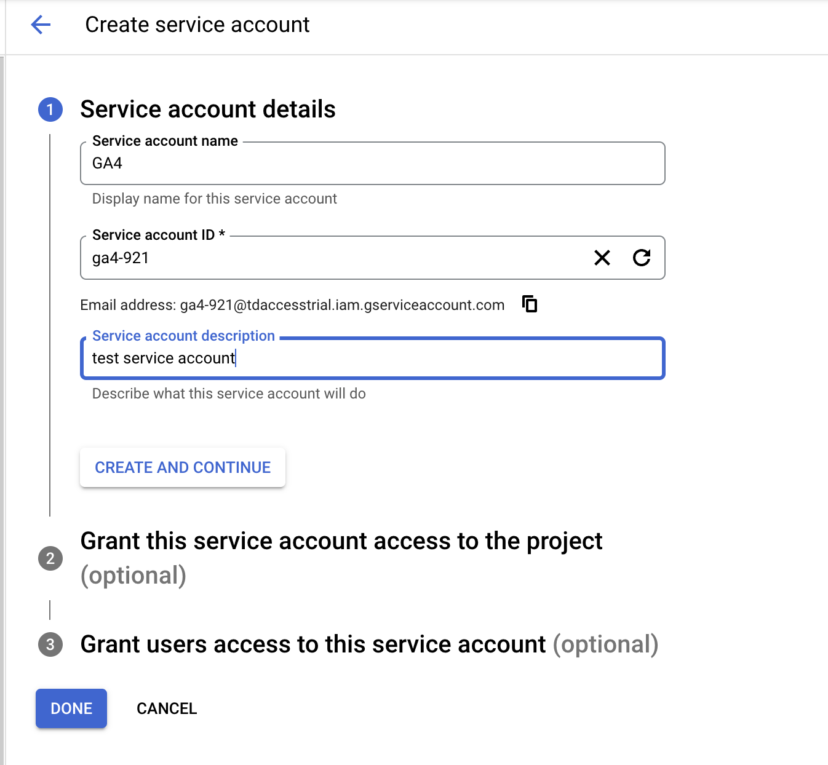Click the step 2 number badge
The height and width of the screenshot is (765, 828).
click(50, 558)
